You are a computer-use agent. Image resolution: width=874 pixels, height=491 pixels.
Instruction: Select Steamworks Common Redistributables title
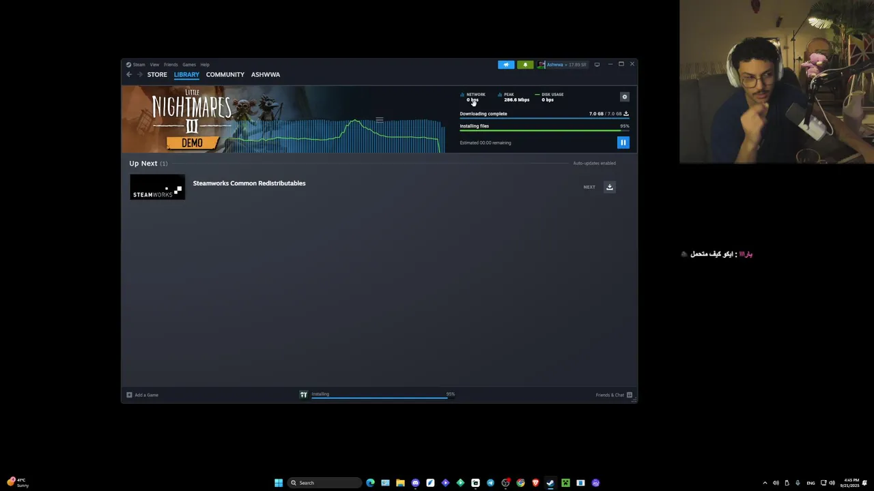[249, 183]
